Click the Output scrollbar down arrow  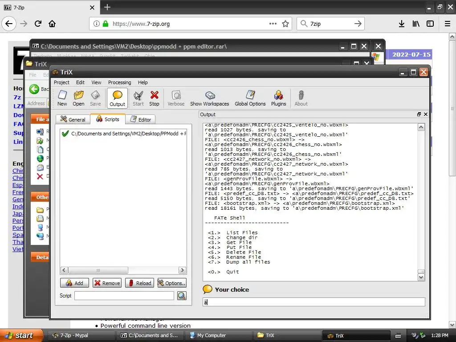click(x=421, y=277)
